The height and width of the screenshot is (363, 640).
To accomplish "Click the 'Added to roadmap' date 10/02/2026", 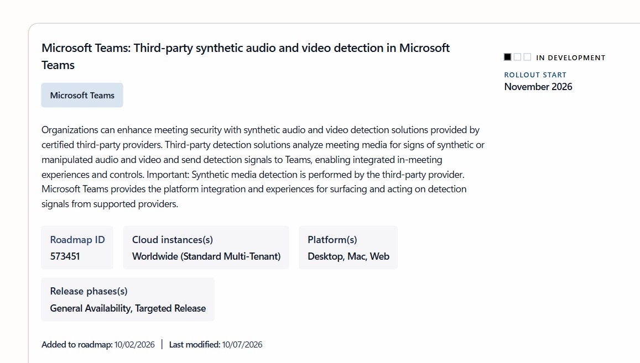I will [134, 345].
